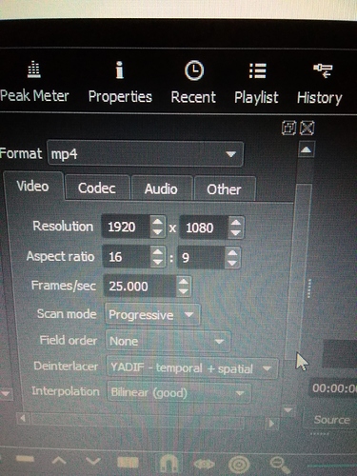Undock the export panel float button

pyautogui.click(x=288, y=128)
